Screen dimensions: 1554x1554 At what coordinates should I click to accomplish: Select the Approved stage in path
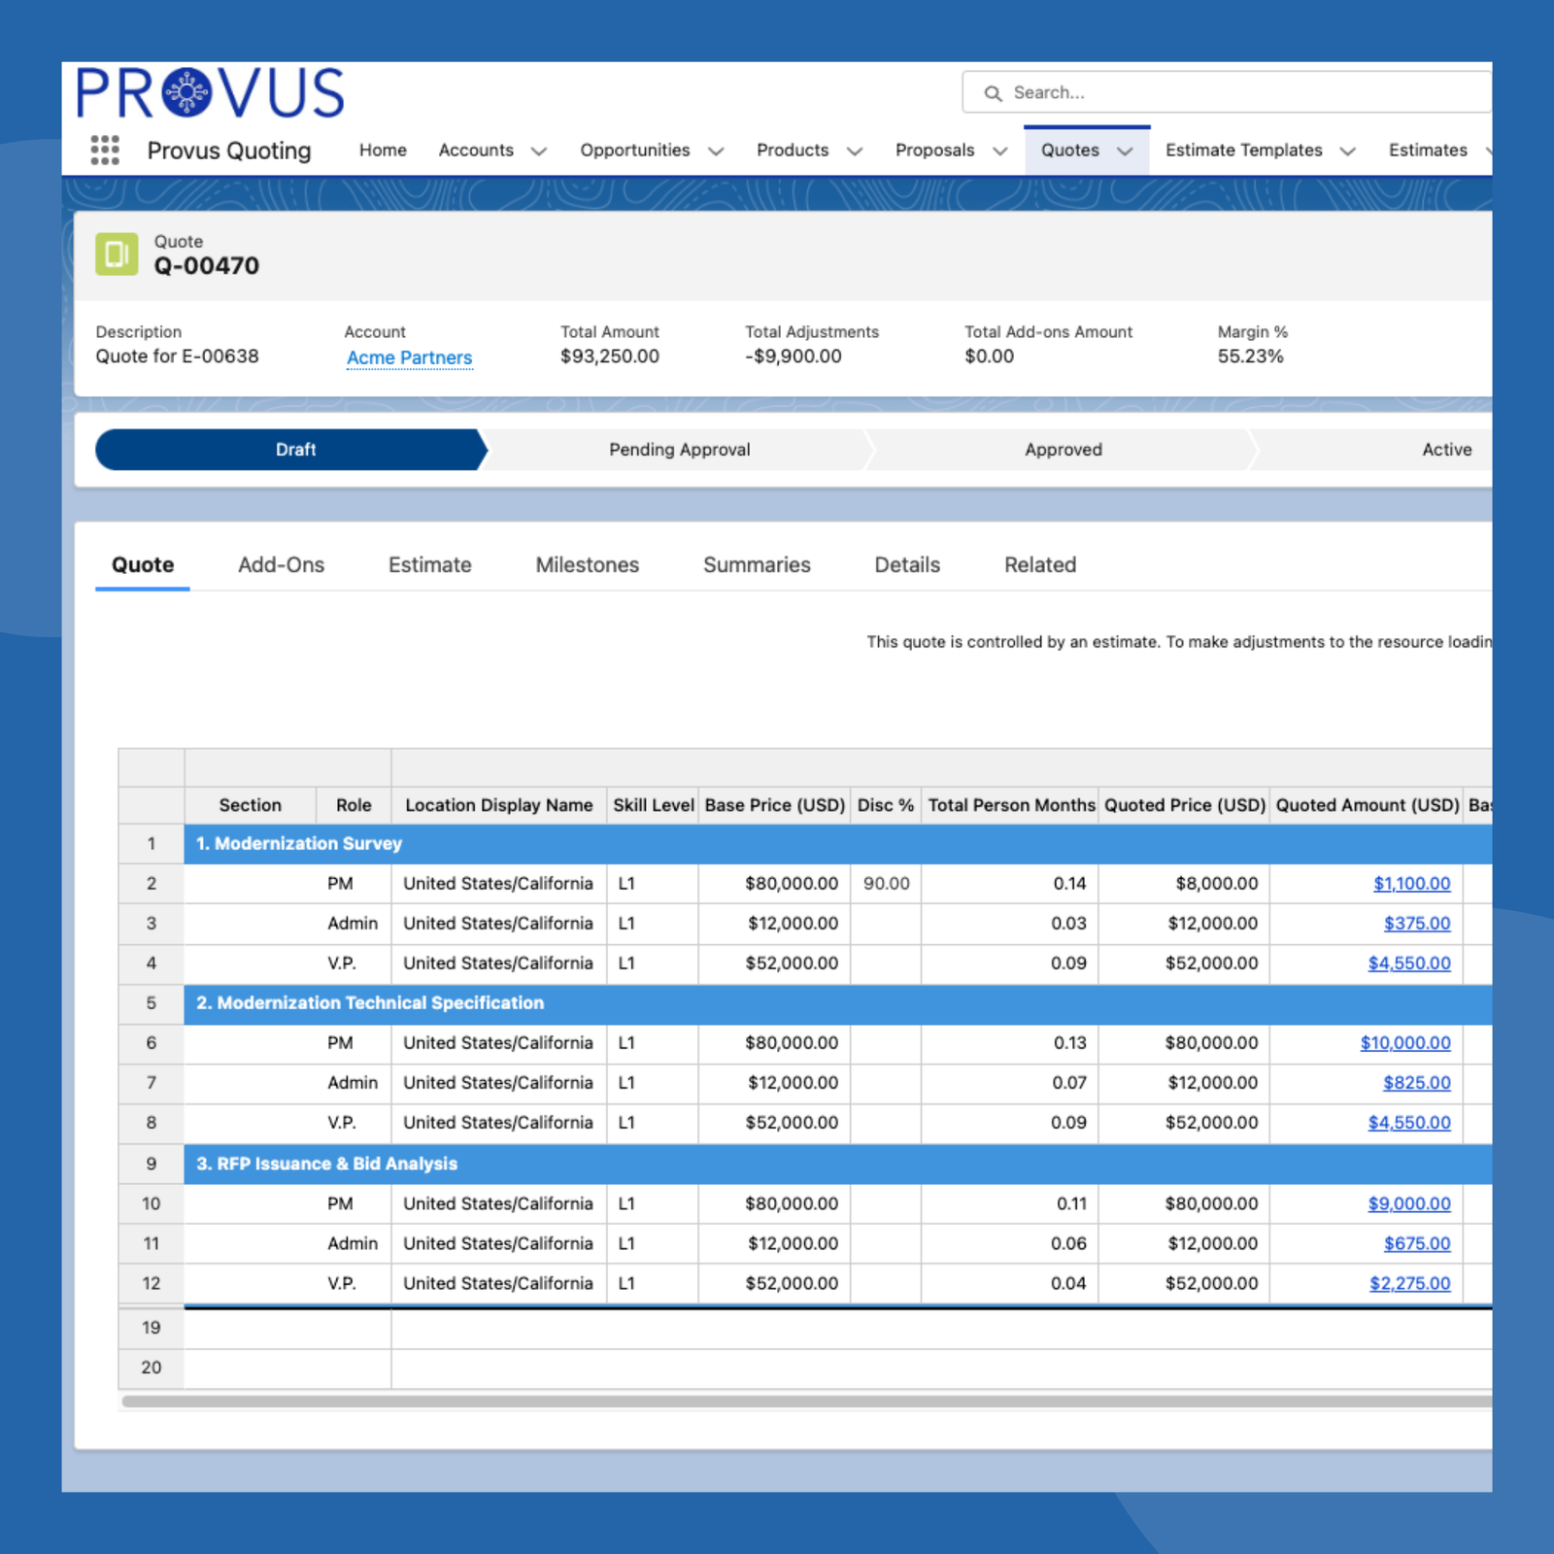click(1064, 450)
